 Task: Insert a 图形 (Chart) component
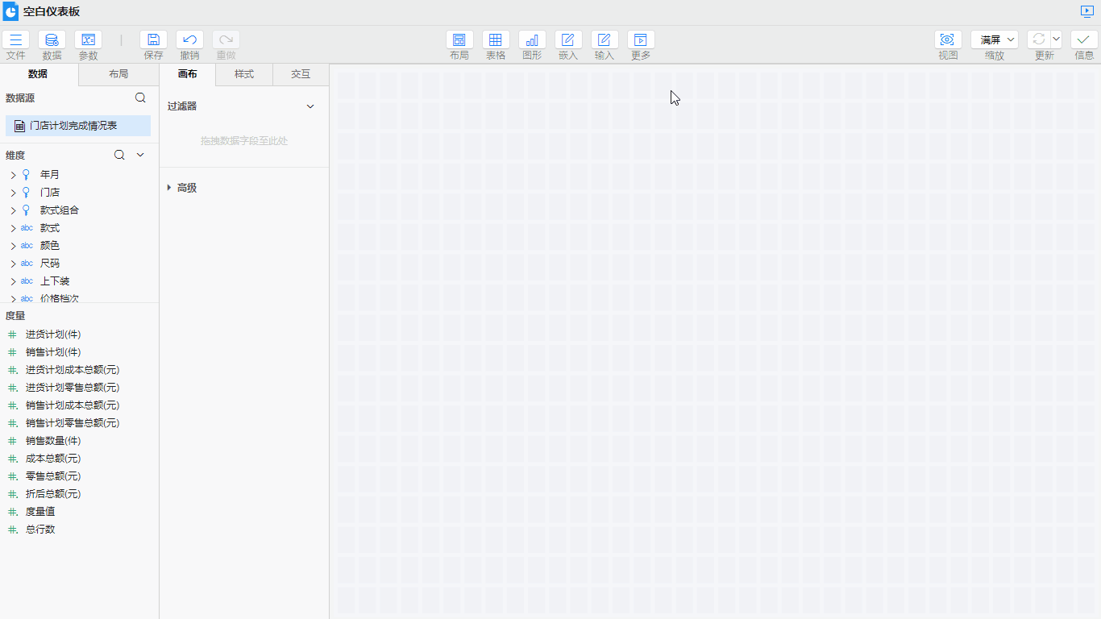(532, 40)
